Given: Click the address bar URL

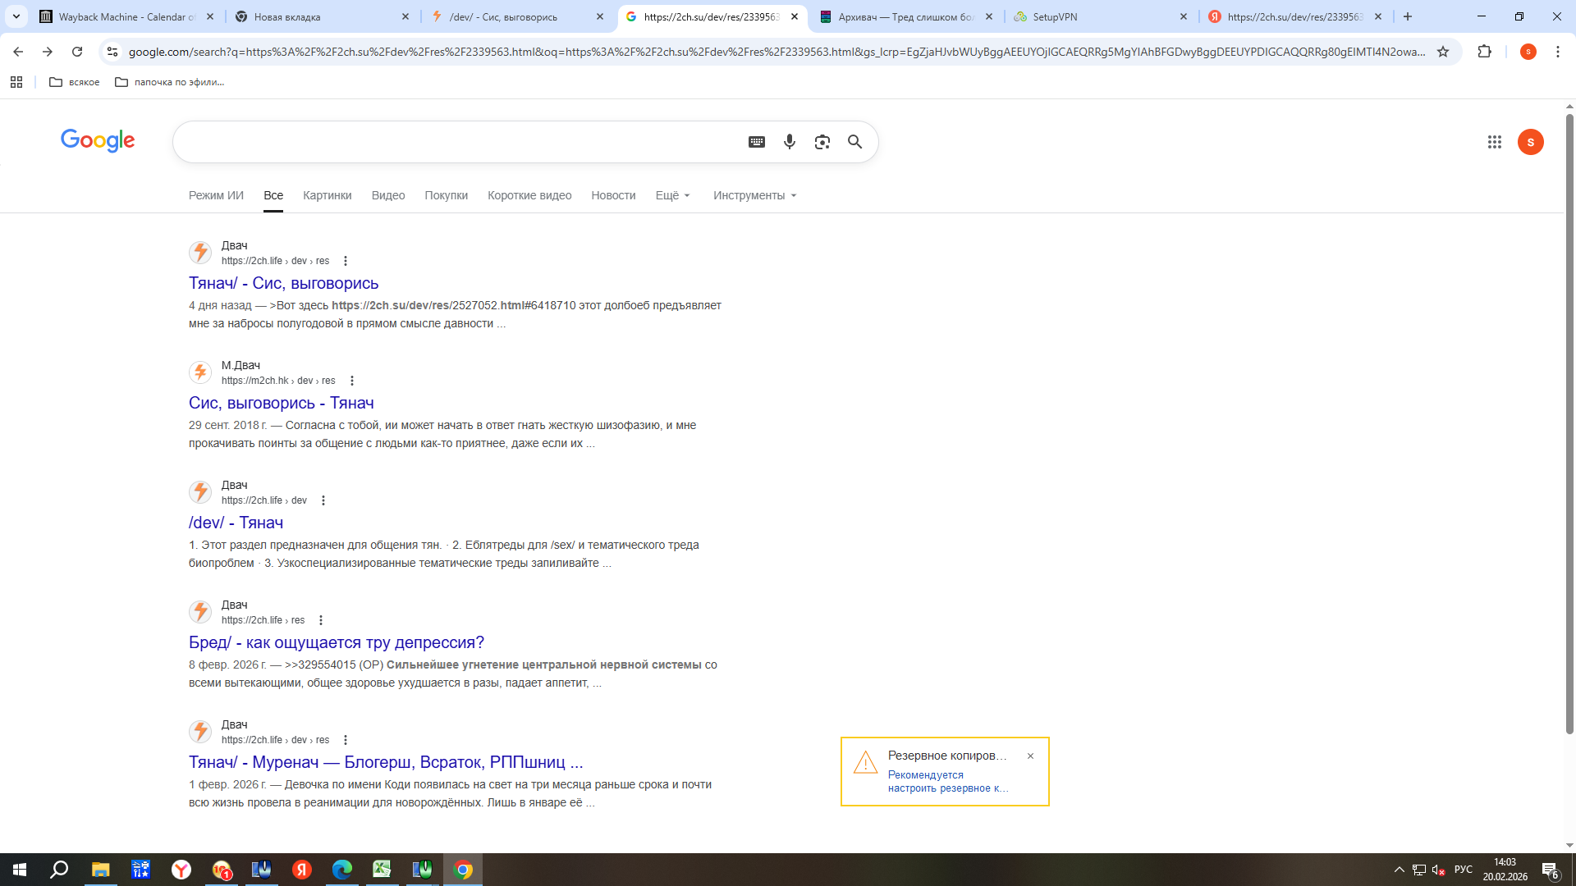Looking at the screenshot, I should pos(776,52).
